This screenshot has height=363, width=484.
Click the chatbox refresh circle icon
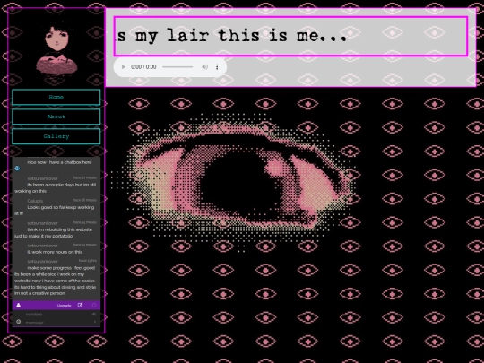94,305
